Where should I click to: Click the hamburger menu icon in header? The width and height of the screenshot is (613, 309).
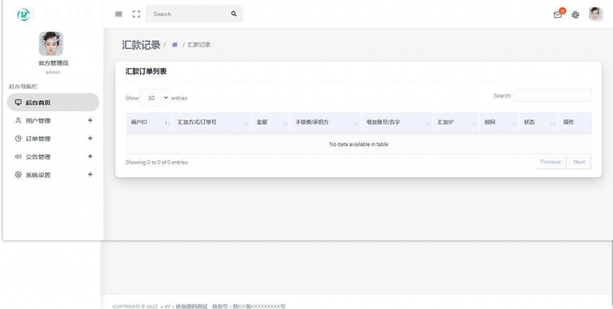click(x=119, y=14)
